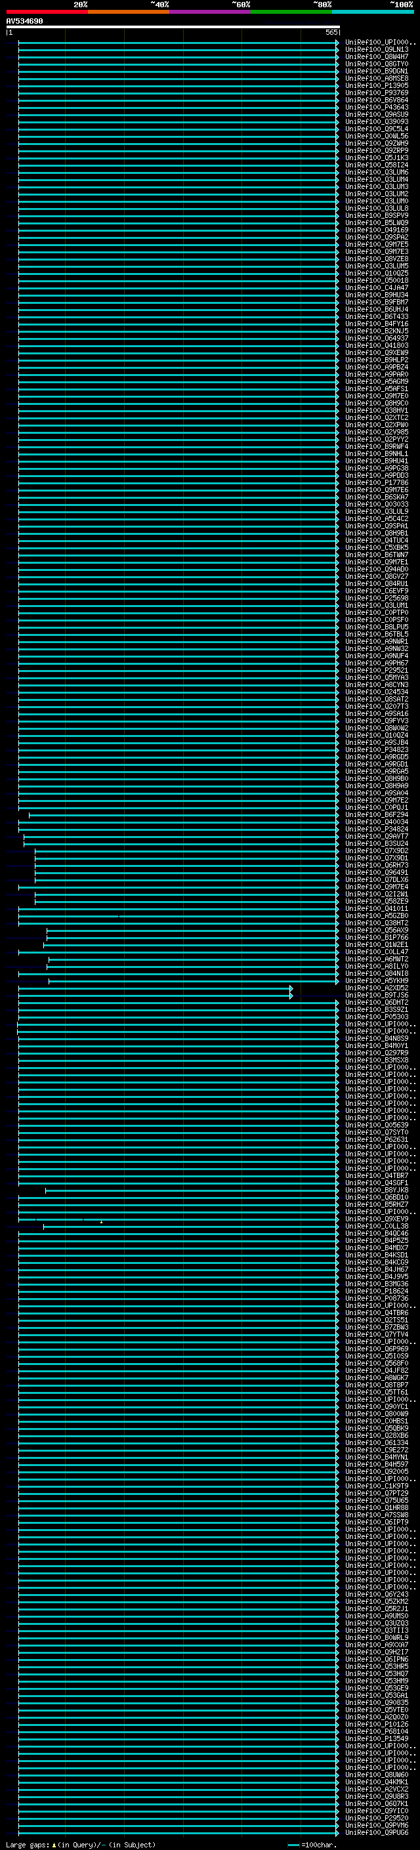Click the alignment bar for UniRef100_Q9AVT7

(x=181, y=837)
